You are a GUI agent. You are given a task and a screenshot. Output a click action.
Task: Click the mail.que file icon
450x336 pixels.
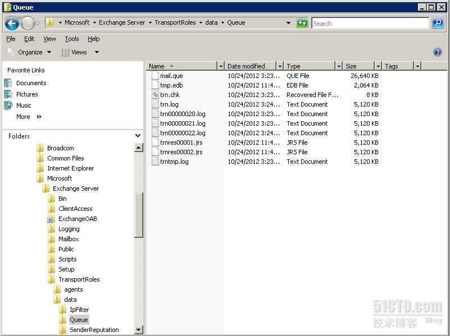[155, 76]
